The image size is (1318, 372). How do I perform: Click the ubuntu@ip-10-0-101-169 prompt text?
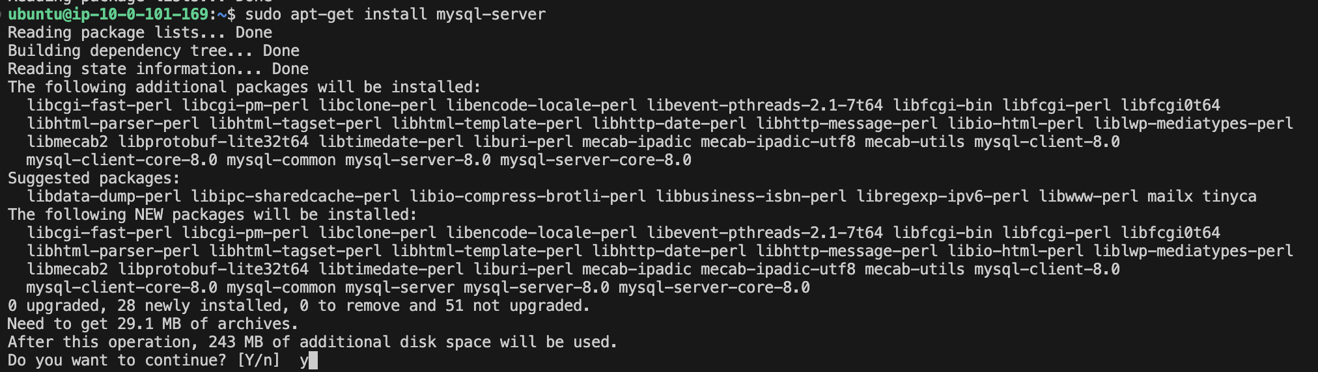point(108,14)
